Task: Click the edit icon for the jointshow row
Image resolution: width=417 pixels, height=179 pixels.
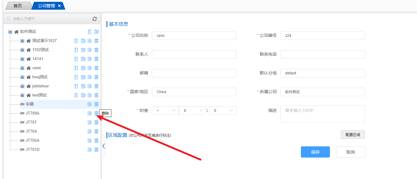Action: click(x=90, y=86)
